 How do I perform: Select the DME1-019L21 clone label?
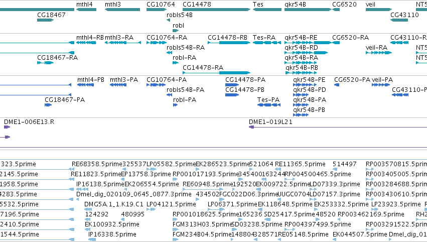(270, 122)
